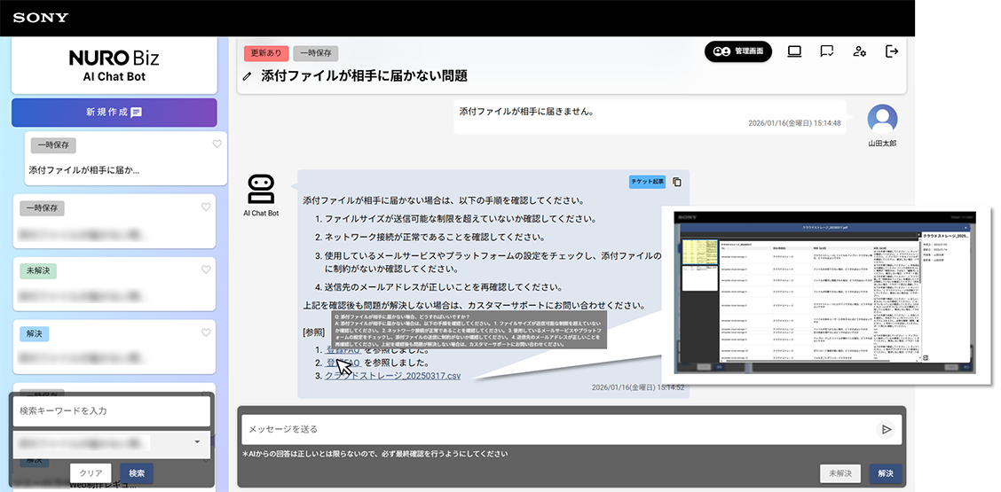1001x492 pixels.
Task: Open the クラウドストレージ_20250317.csv link
Action: [x=392, y=376]
